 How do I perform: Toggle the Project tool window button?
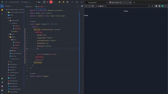coord(2,6)
